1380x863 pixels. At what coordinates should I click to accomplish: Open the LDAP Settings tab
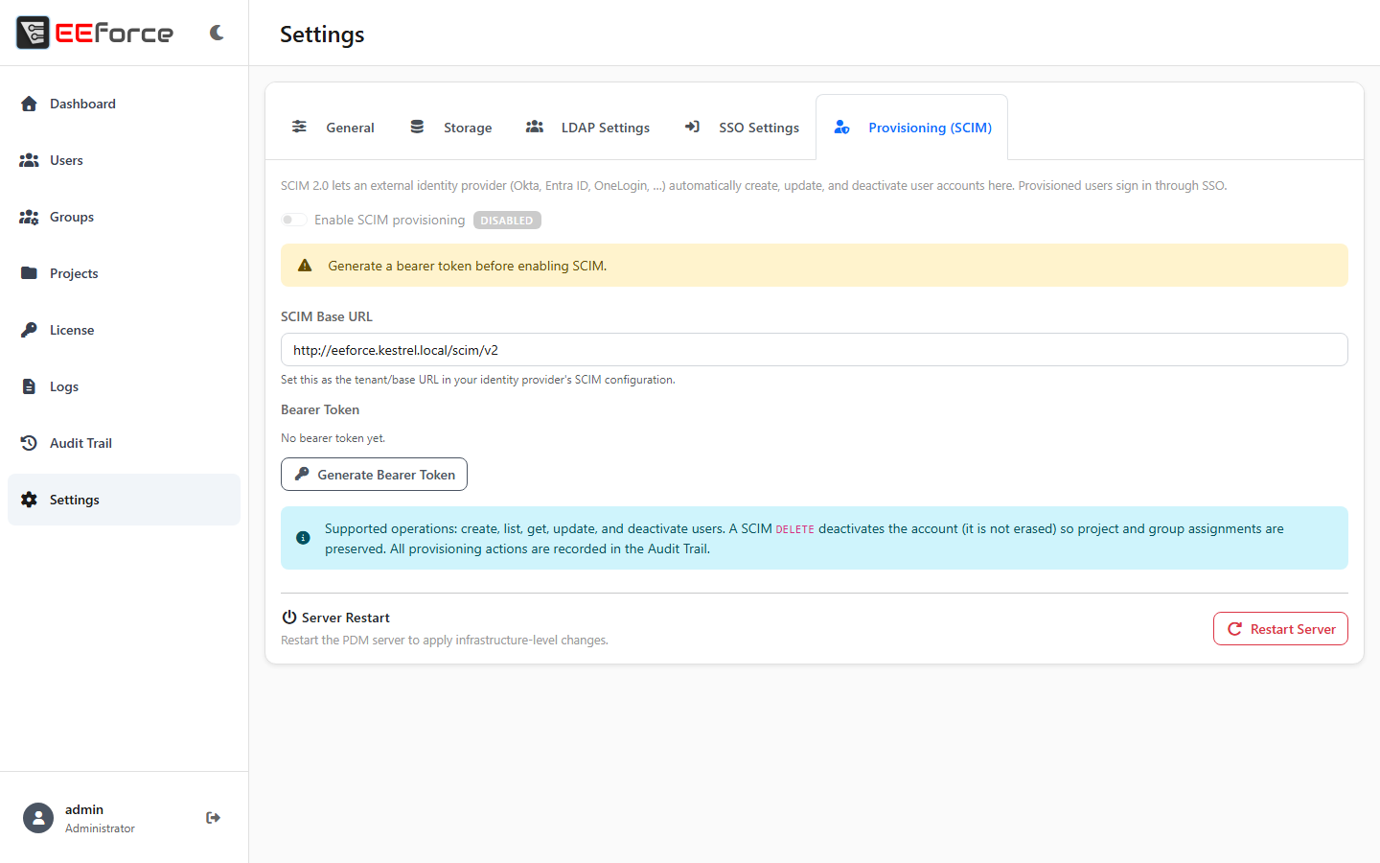click(587, 128)
